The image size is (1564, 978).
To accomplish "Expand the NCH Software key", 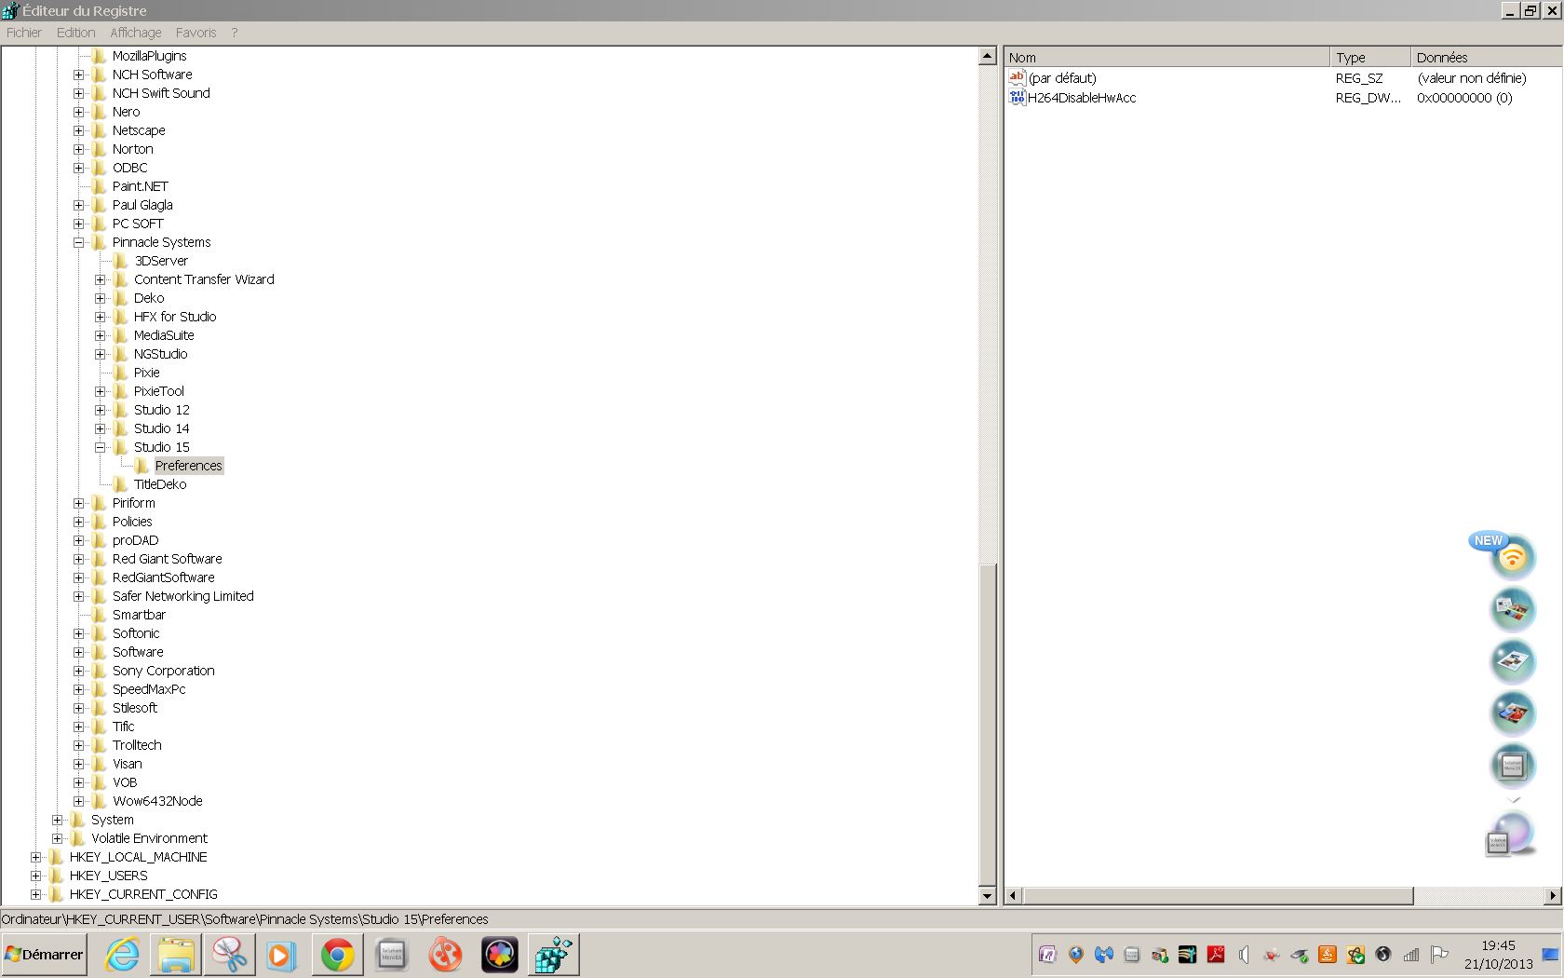I will coord(79,75).
